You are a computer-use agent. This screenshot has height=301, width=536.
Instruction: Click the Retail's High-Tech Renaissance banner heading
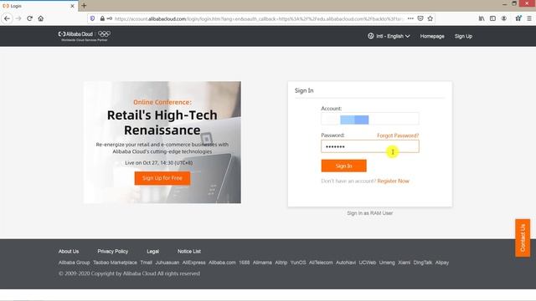pos(162,123)
